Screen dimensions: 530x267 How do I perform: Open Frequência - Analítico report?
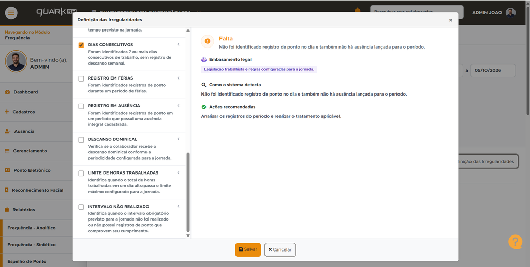[37, 228]
